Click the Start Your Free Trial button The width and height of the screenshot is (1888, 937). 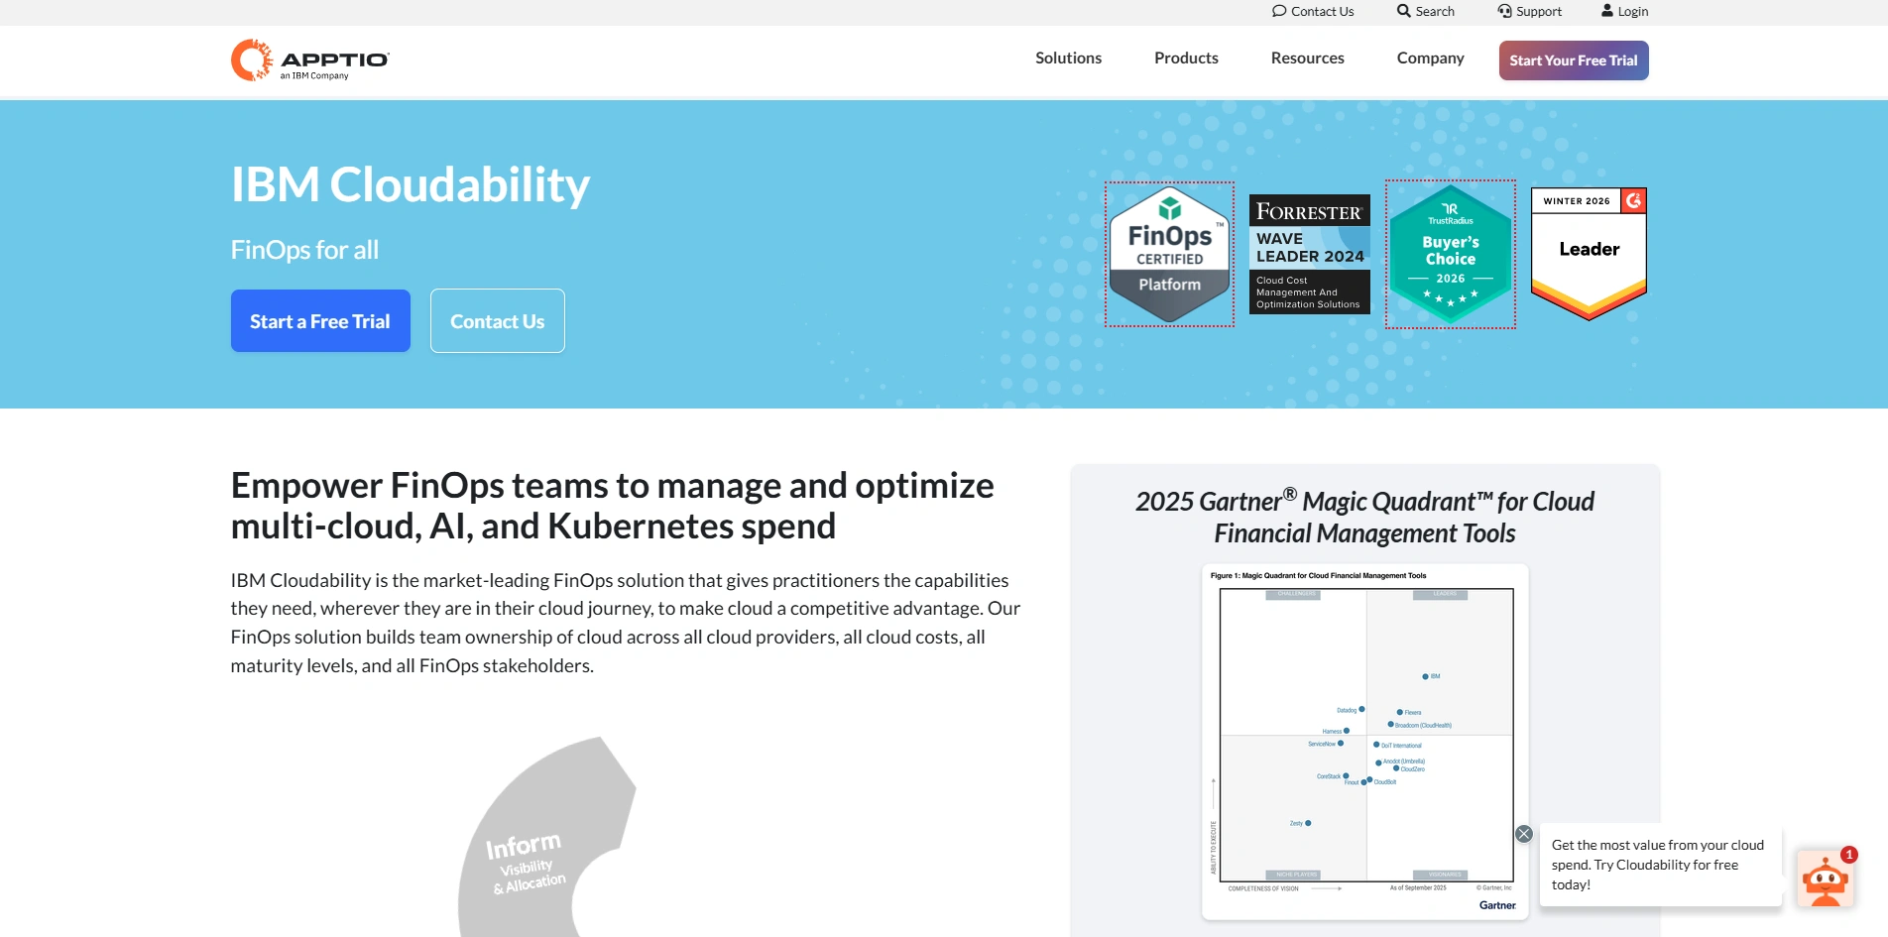(x=1573, y=59)
